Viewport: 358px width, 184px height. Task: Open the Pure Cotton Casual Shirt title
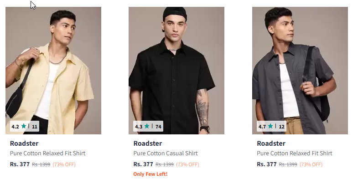click(x=166, y=153)
